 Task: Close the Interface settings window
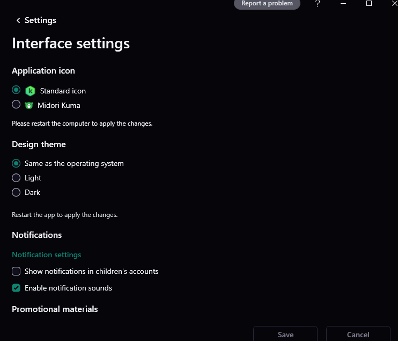tap(394, 4)
